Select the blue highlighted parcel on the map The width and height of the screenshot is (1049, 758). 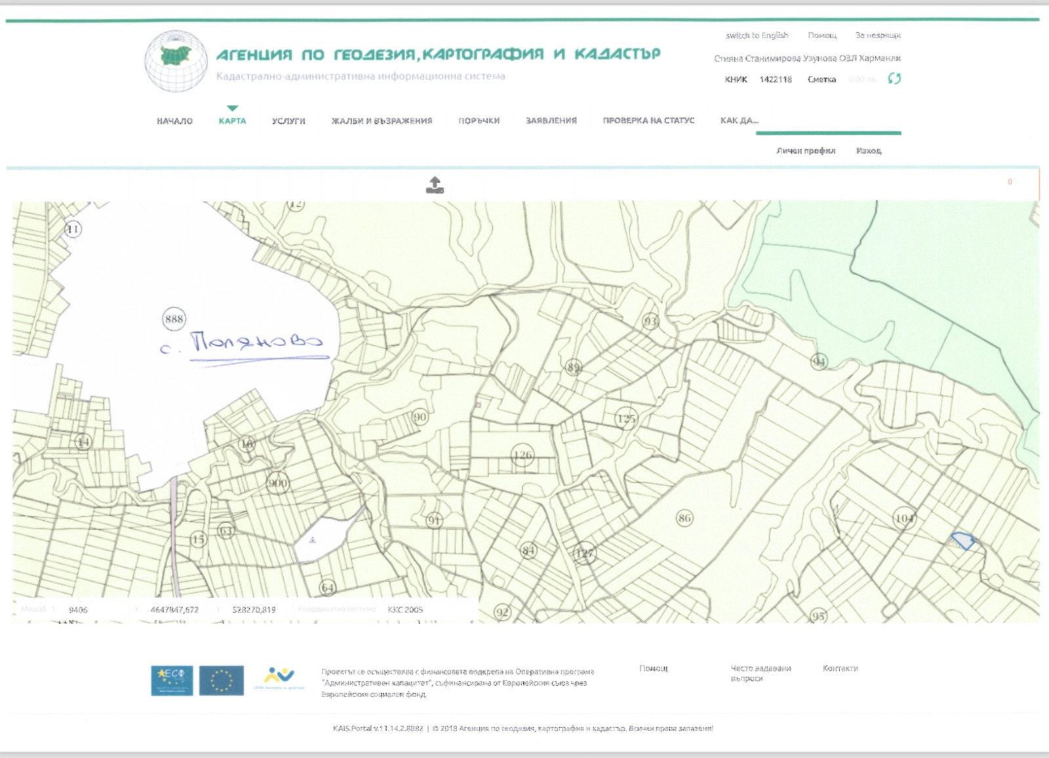coord(962,541)
